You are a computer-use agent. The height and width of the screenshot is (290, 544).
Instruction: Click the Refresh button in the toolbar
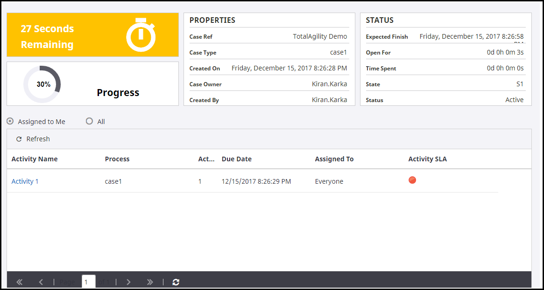pyautogui.click(x=33, y=139)
